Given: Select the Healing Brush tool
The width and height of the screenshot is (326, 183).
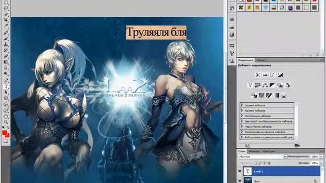Looking at the screenshot, I should click(6, 33).
